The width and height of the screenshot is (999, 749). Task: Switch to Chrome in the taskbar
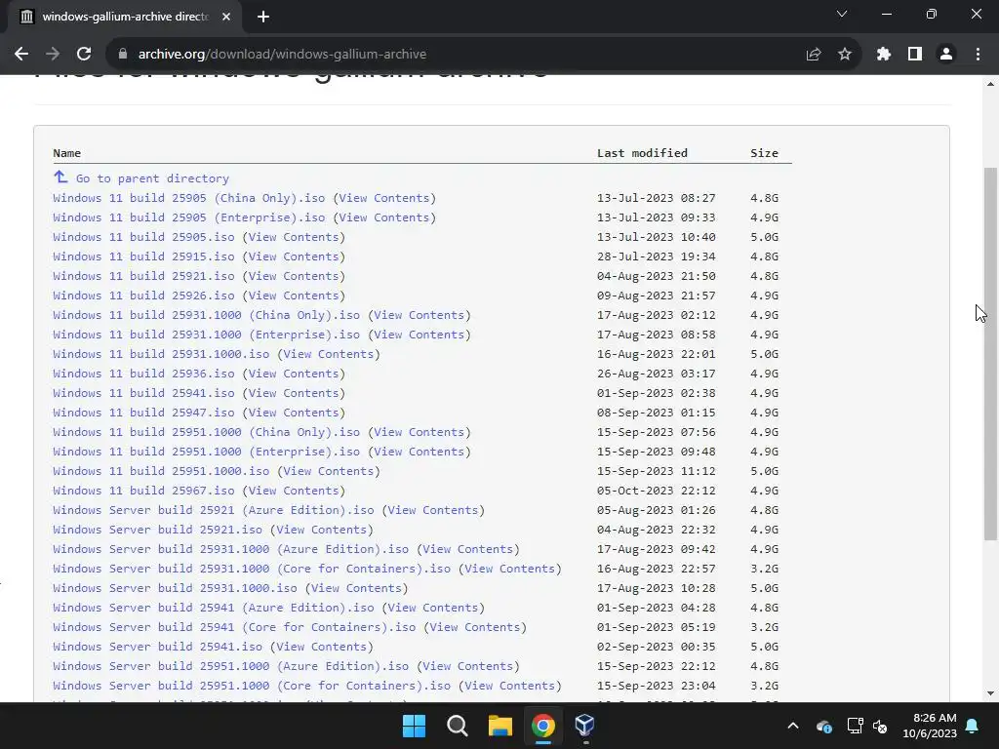point(542,726)
